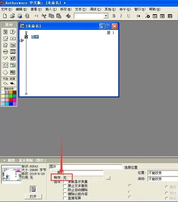Screen dimensions: 178x202
Task: Check the 防止自动擦除 option
Action: click(x=65, y=190)
